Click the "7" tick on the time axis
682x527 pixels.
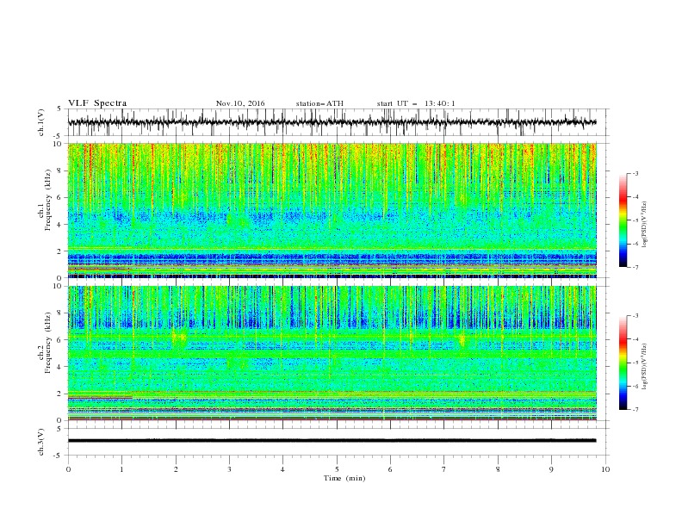pos(444,469)
